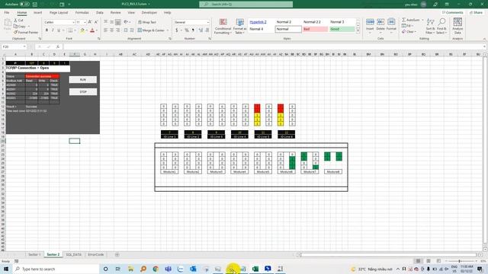
Task: Open the SQL_DATA sheet tab
Action: click(74, 254)
